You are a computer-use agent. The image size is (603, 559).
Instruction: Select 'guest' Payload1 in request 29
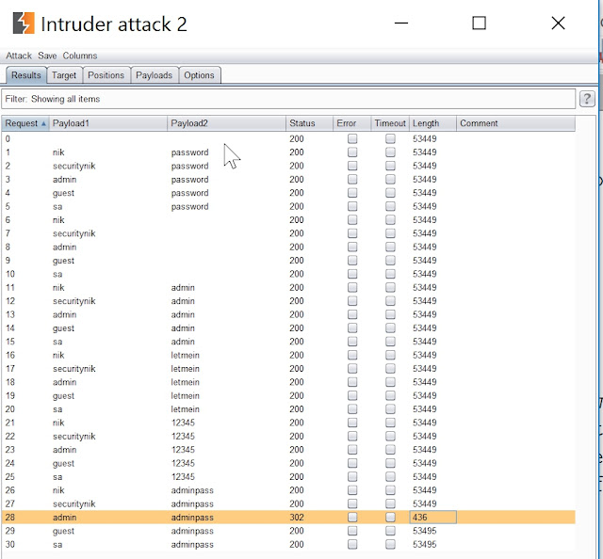click(63, 531)
